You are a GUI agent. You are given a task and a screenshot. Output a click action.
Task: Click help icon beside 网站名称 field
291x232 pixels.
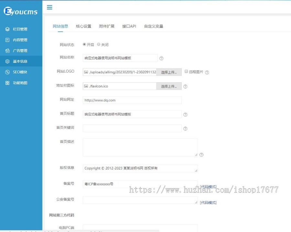point(161,58)
